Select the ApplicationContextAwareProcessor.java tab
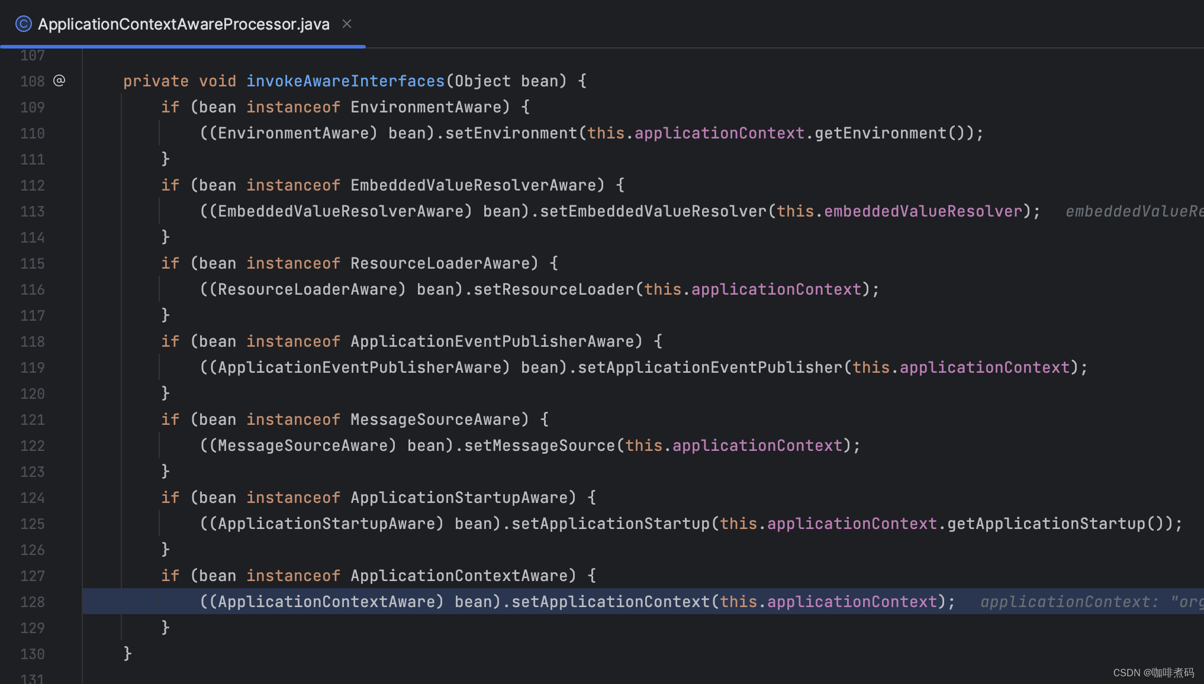This screenshot has width=1204, height=684. 184,24
